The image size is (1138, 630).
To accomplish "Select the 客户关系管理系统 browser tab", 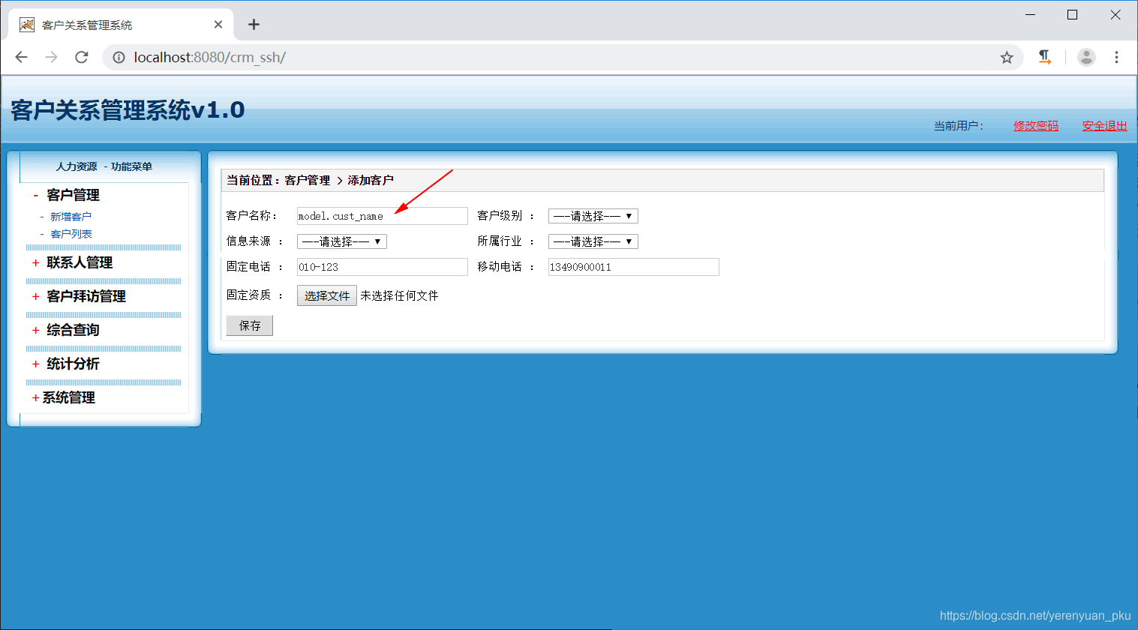I will [x=121, y=25].
